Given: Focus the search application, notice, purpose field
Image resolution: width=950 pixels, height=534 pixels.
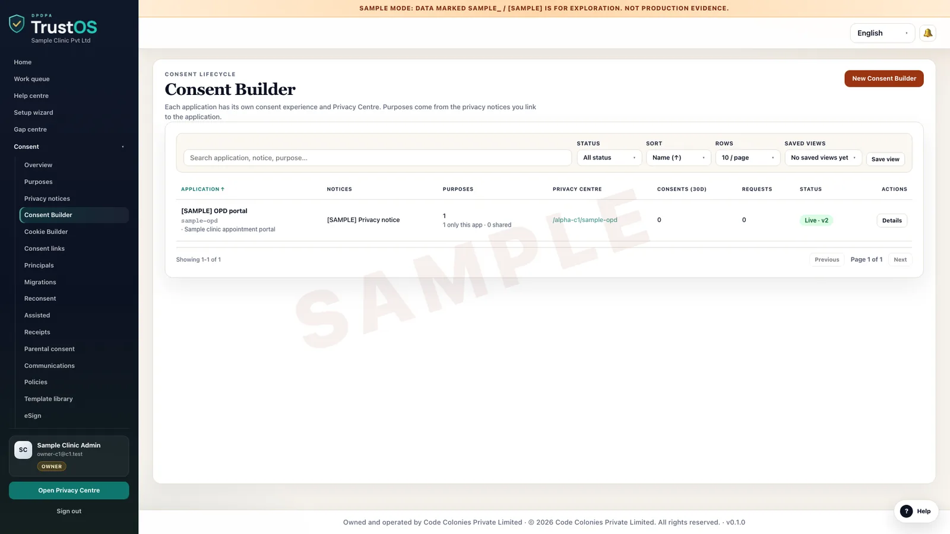Looking at the screenshot, I should click(378, 158).
